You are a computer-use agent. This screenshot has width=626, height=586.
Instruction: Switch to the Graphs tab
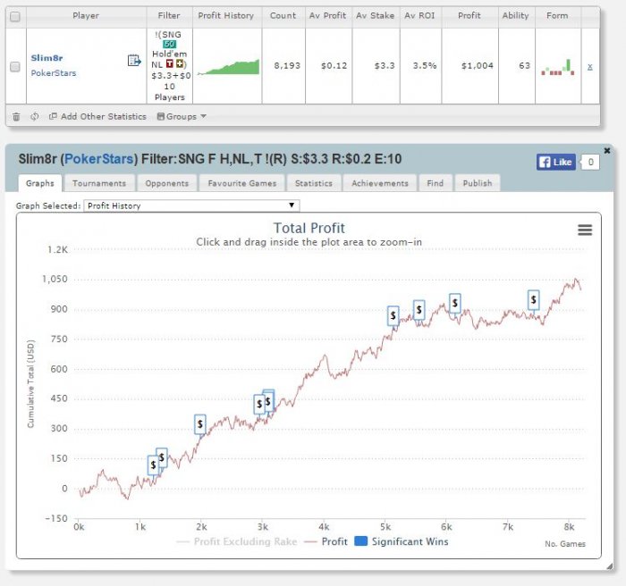coord(40,183)
